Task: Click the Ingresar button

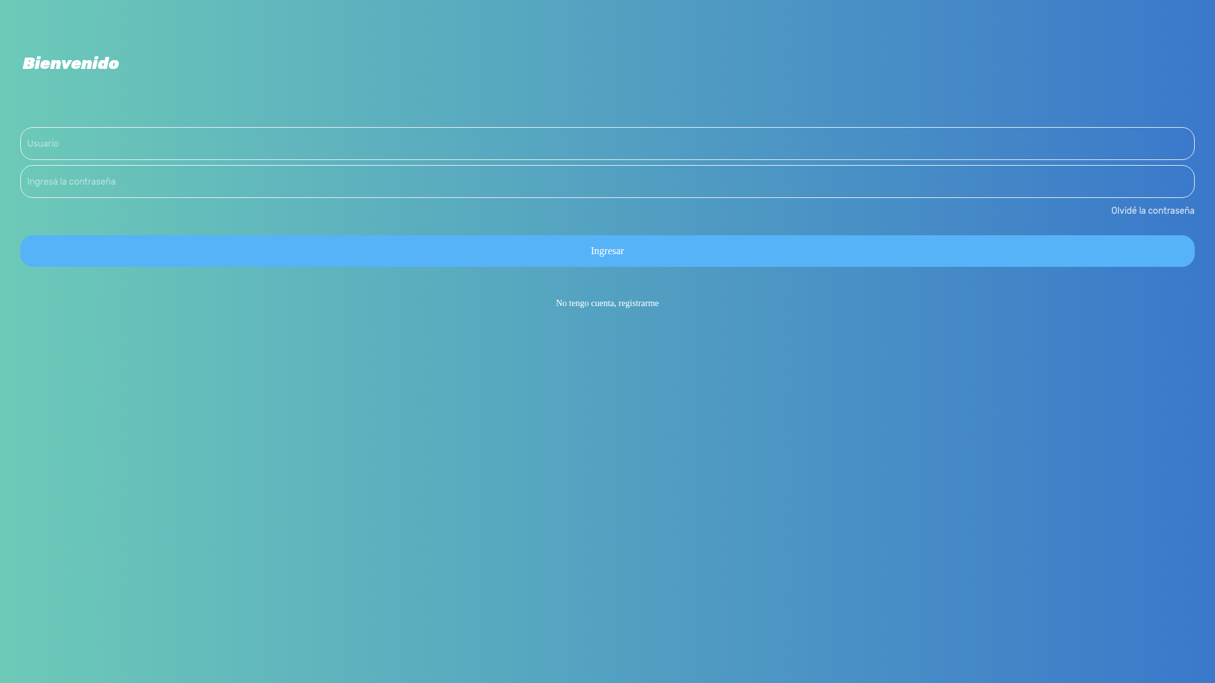Action: point(607,251)
